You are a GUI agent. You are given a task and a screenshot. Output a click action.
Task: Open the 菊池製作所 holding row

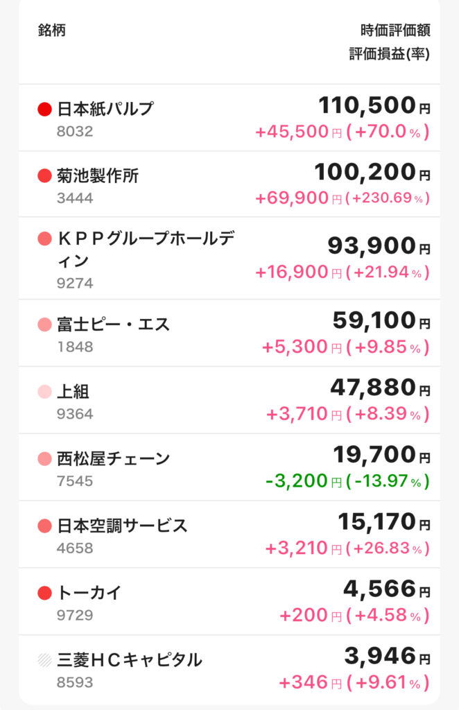[x=230, y=184]
